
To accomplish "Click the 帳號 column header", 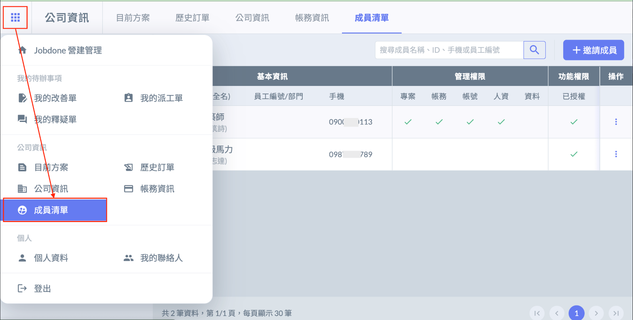I will [x=470, y=96].
